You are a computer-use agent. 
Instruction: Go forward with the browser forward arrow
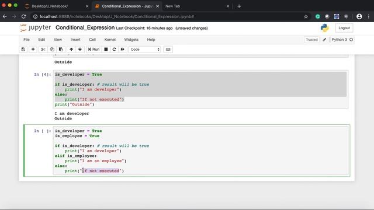tap(14, 16)
